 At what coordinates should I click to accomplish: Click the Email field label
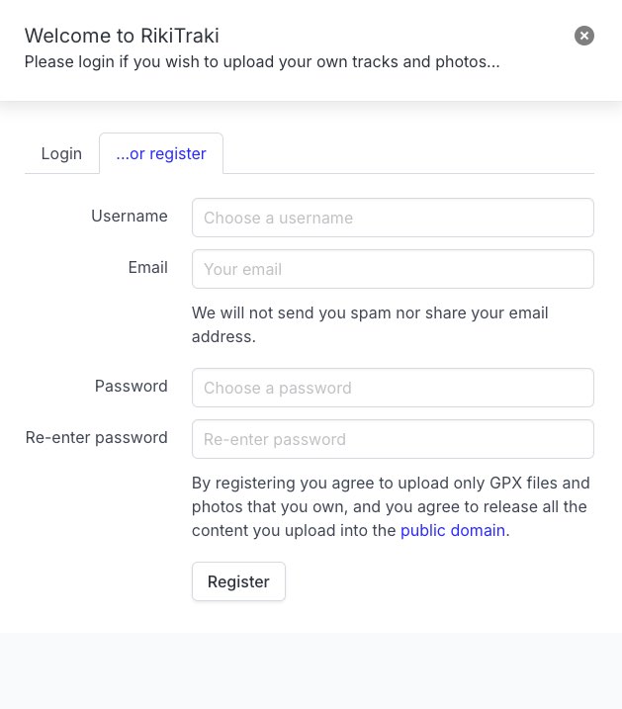147,267
